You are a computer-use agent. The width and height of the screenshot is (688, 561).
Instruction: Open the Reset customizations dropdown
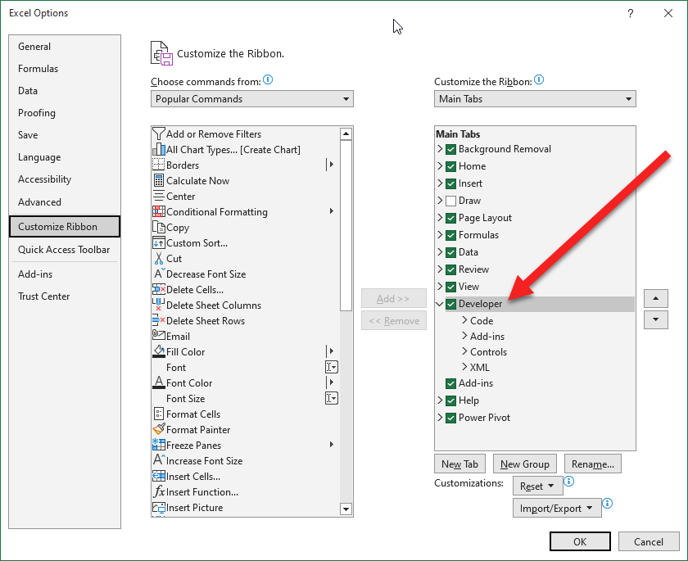click(537, 486)
